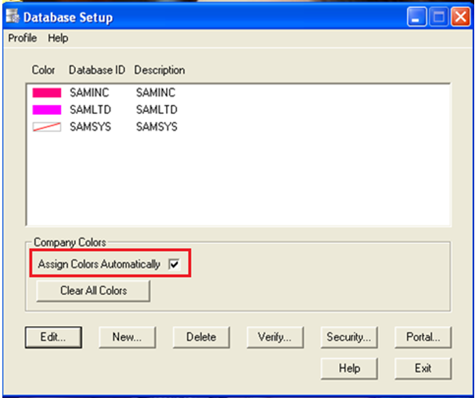Click the SAMSYS description text
475x398 pixels.
click(157, 127)
